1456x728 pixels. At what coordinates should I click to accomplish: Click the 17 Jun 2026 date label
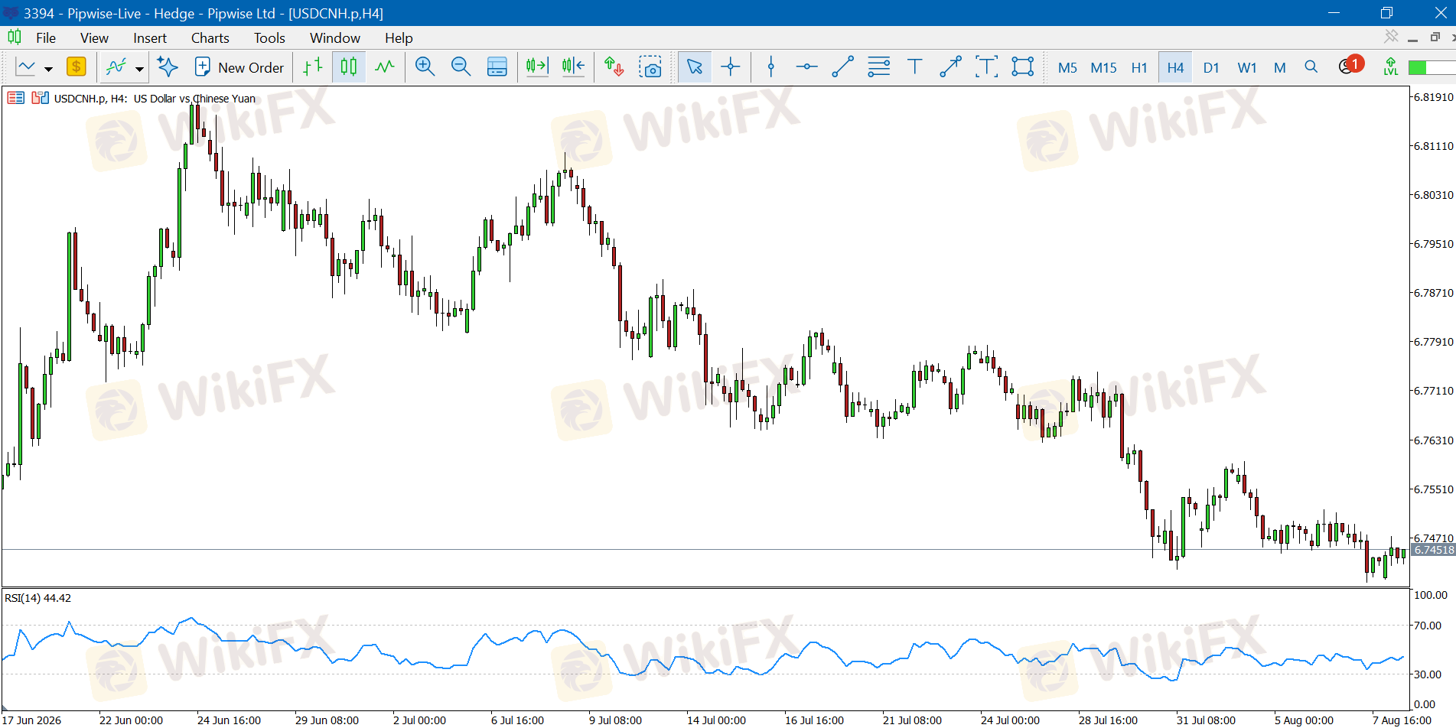pos(32,720)
